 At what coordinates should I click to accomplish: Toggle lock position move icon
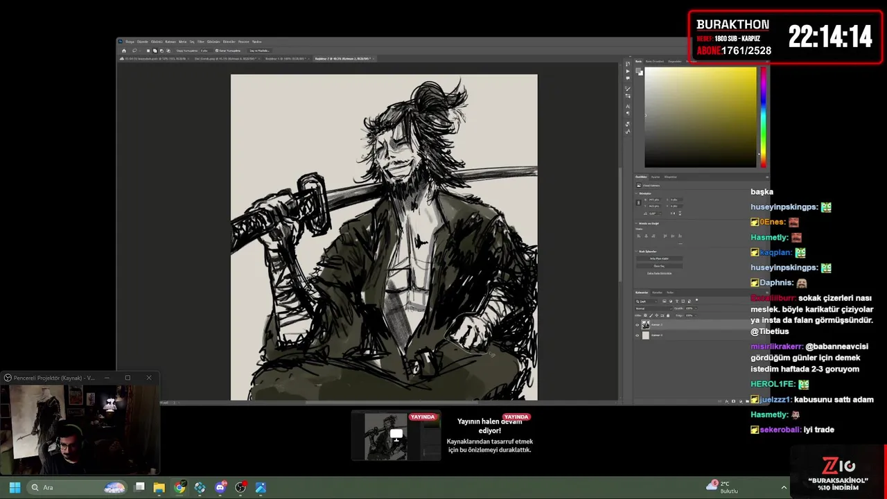point(656,315)
